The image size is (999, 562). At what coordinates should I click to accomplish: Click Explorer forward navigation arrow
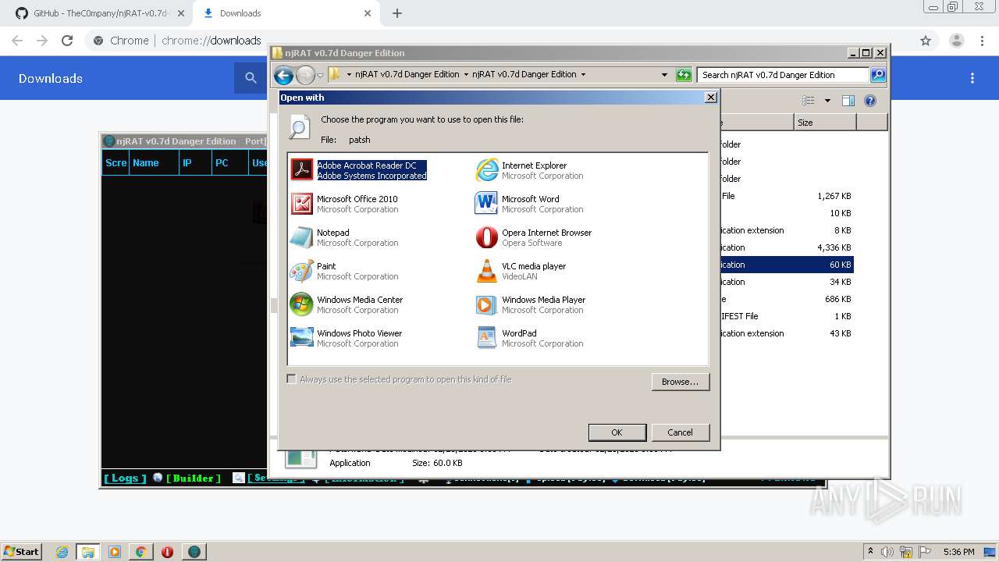(305, 75)
